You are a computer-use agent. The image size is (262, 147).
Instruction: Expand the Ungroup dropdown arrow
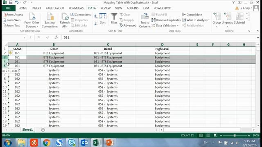228,27
